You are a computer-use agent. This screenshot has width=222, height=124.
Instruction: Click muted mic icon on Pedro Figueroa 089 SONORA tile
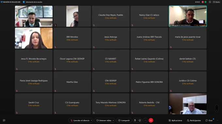coord(132,91)
